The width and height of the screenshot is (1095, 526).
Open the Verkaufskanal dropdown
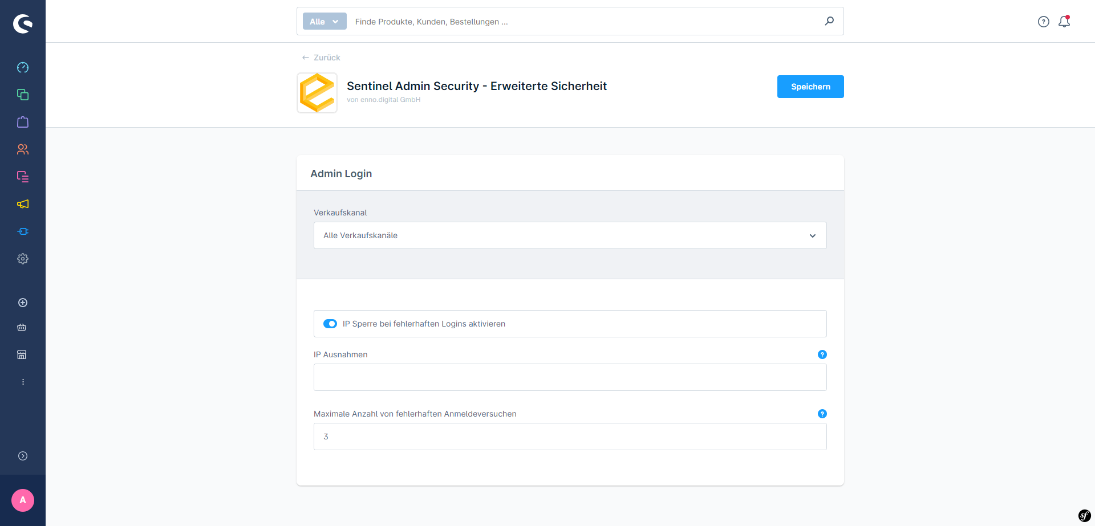[x=570, y=235]
